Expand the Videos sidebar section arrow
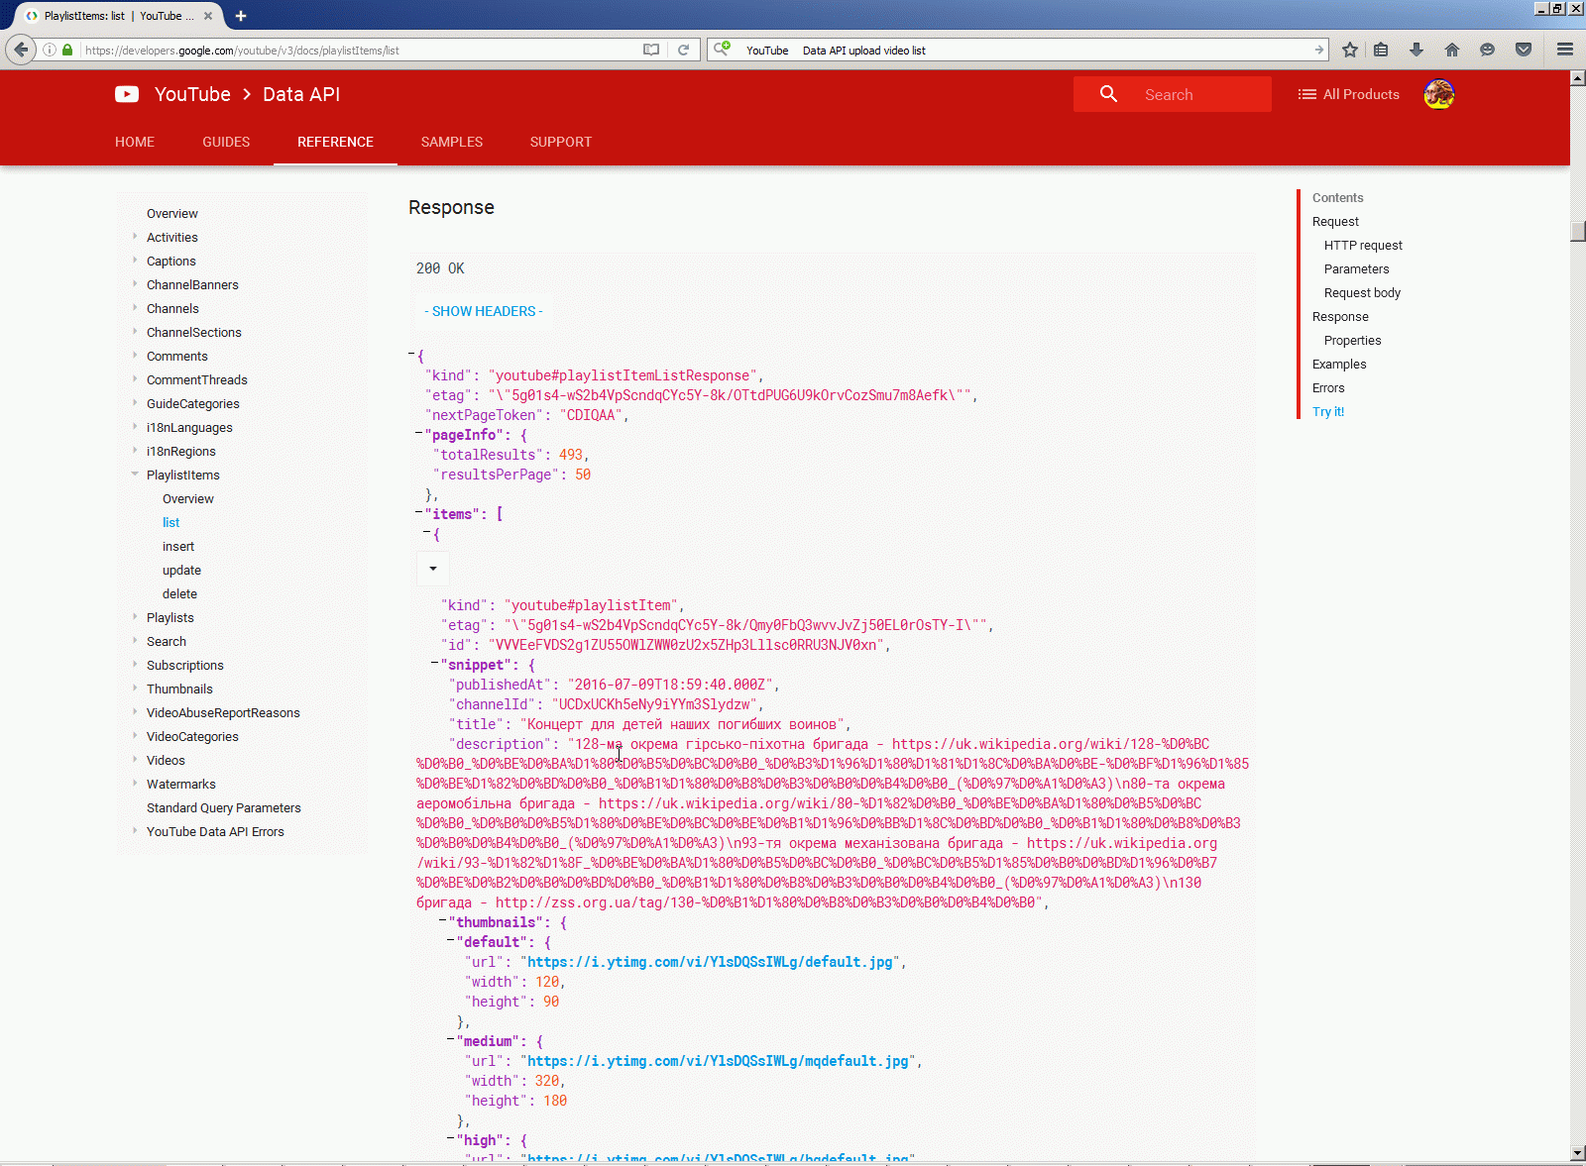The height and width of the screenshot is (1166, 1586). click(x=135, y=760)
